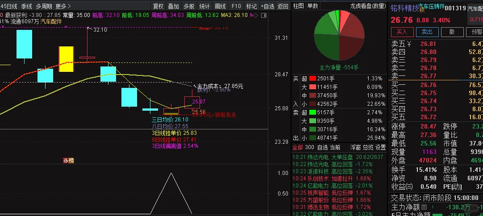Click the yen symbol next to 卖五
Image resolution: width=483 pixels, height=216 pixels.
(x=409, y=44)
